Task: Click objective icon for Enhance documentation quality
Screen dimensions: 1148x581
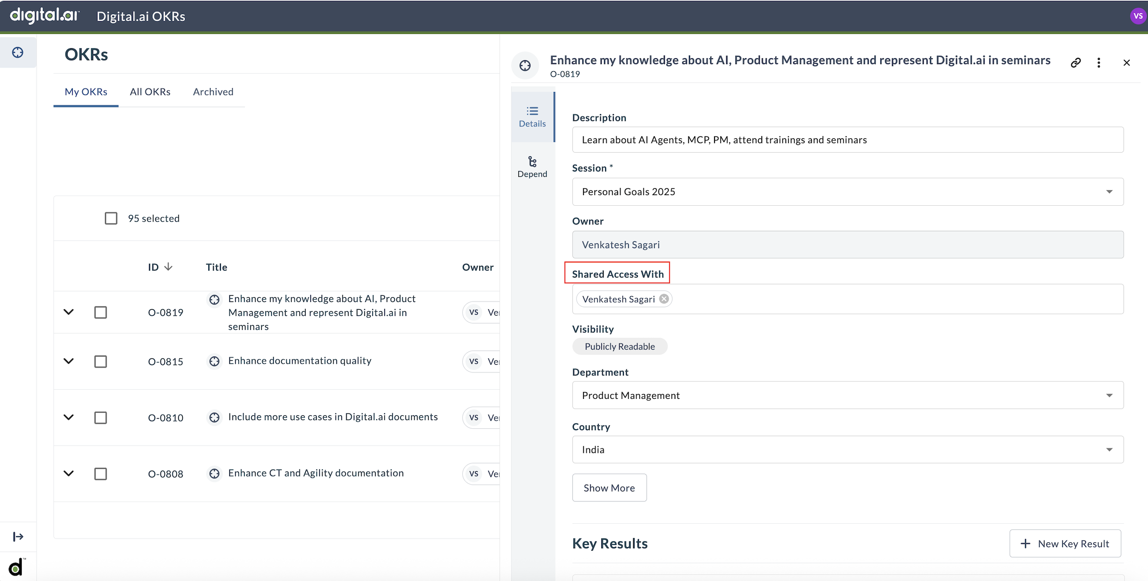Action: click(x=215, y=361)
